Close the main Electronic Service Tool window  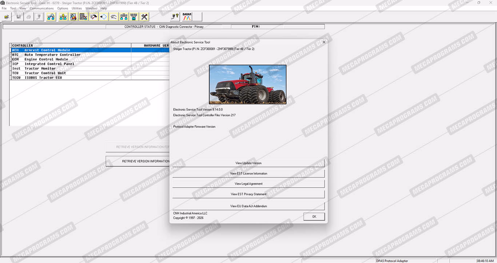[x=491, y=3]
